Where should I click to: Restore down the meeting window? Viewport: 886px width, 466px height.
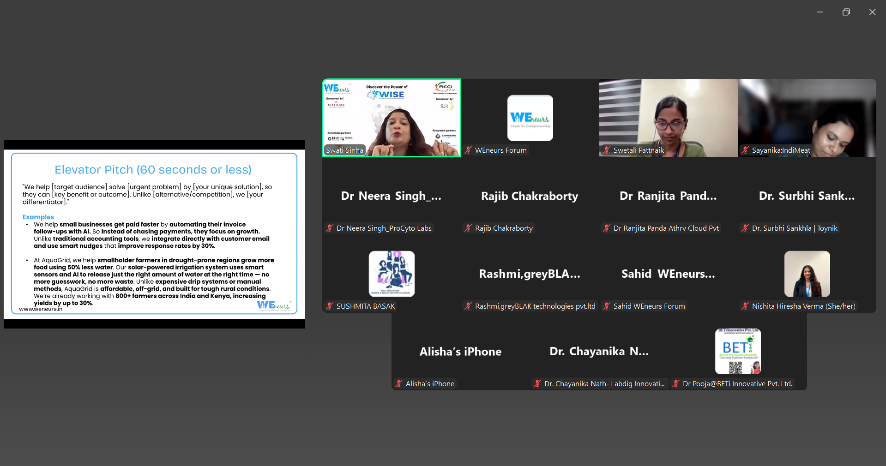846,12
